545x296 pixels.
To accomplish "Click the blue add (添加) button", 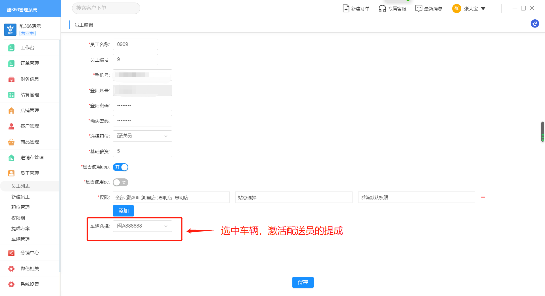I will coord(123,211).
